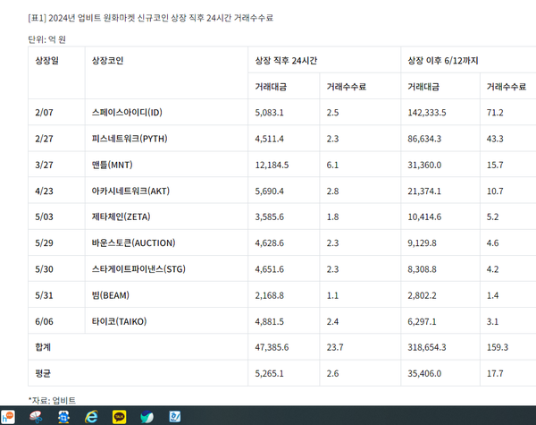Screen dimensions: 536x425
Task: Select the coin name 맨틀(MNT)
Action: (113, 165)
